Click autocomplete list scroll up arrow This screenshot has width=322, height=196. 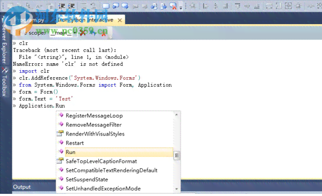coord(177,115)
